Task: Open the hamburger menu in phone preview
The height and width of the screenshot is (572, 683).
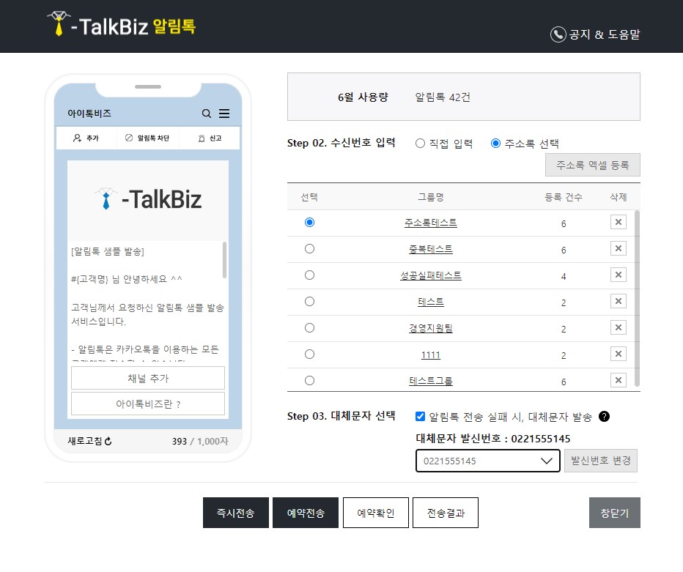Action: click(225, 114)
